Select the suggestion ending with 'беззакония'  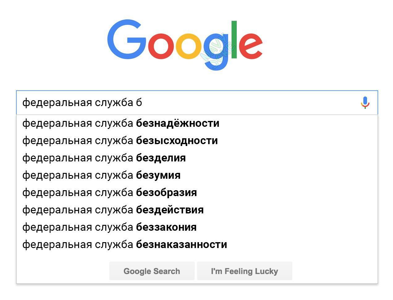109,227
